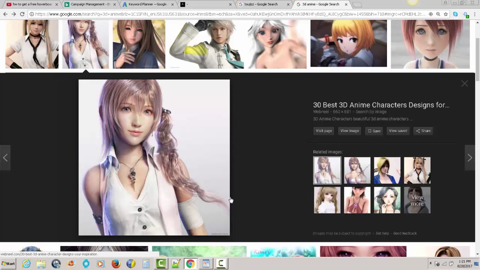
Task: Open View saved images
Action: coord(398,131)
